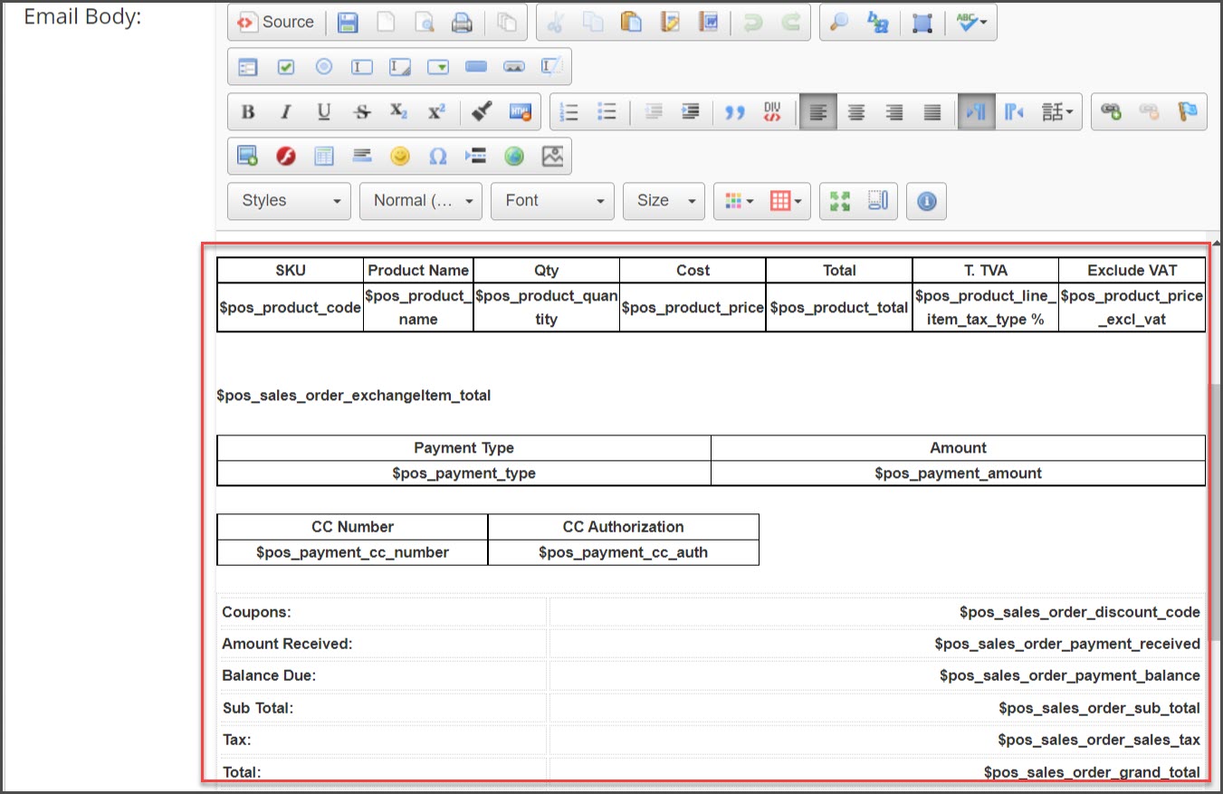Viewport: 1223px width, 794px height.
Task: Open the spell check ABC dropdown
Action: click(x=971, y=23)
